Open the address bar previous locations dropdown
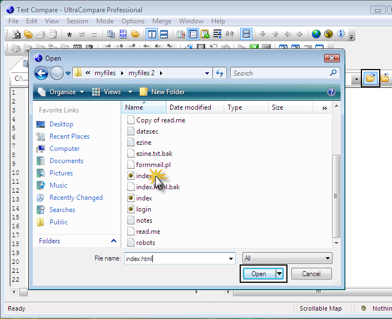Viewport: 392px width, 319px height. pos(207,73)
